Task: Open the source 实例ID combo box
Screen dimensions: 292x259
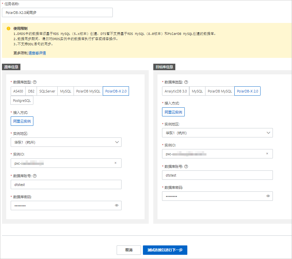Action: pos(66,163)
